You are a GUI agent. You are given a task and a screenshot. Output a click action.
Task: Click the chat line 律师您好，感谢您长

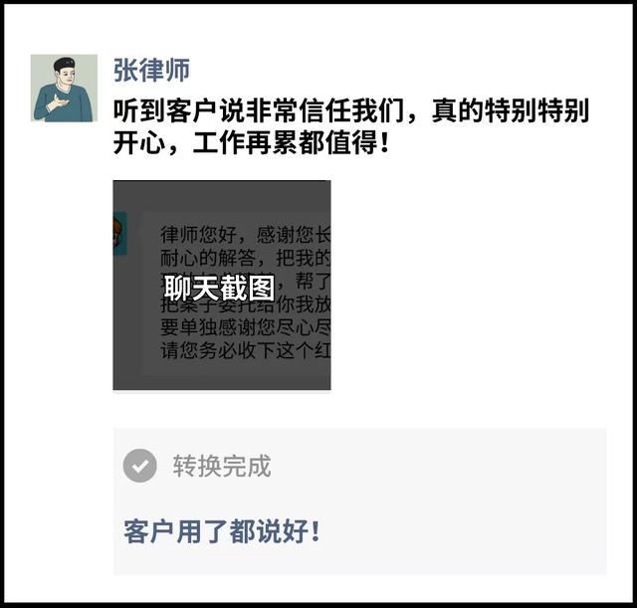[x=246, y=235]
